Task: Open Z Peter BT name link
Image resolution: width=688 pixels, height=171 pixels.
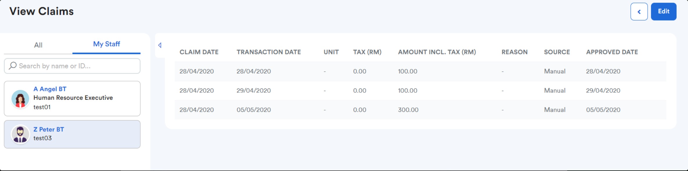Action: pyautogui.click(x=49, y=129)
